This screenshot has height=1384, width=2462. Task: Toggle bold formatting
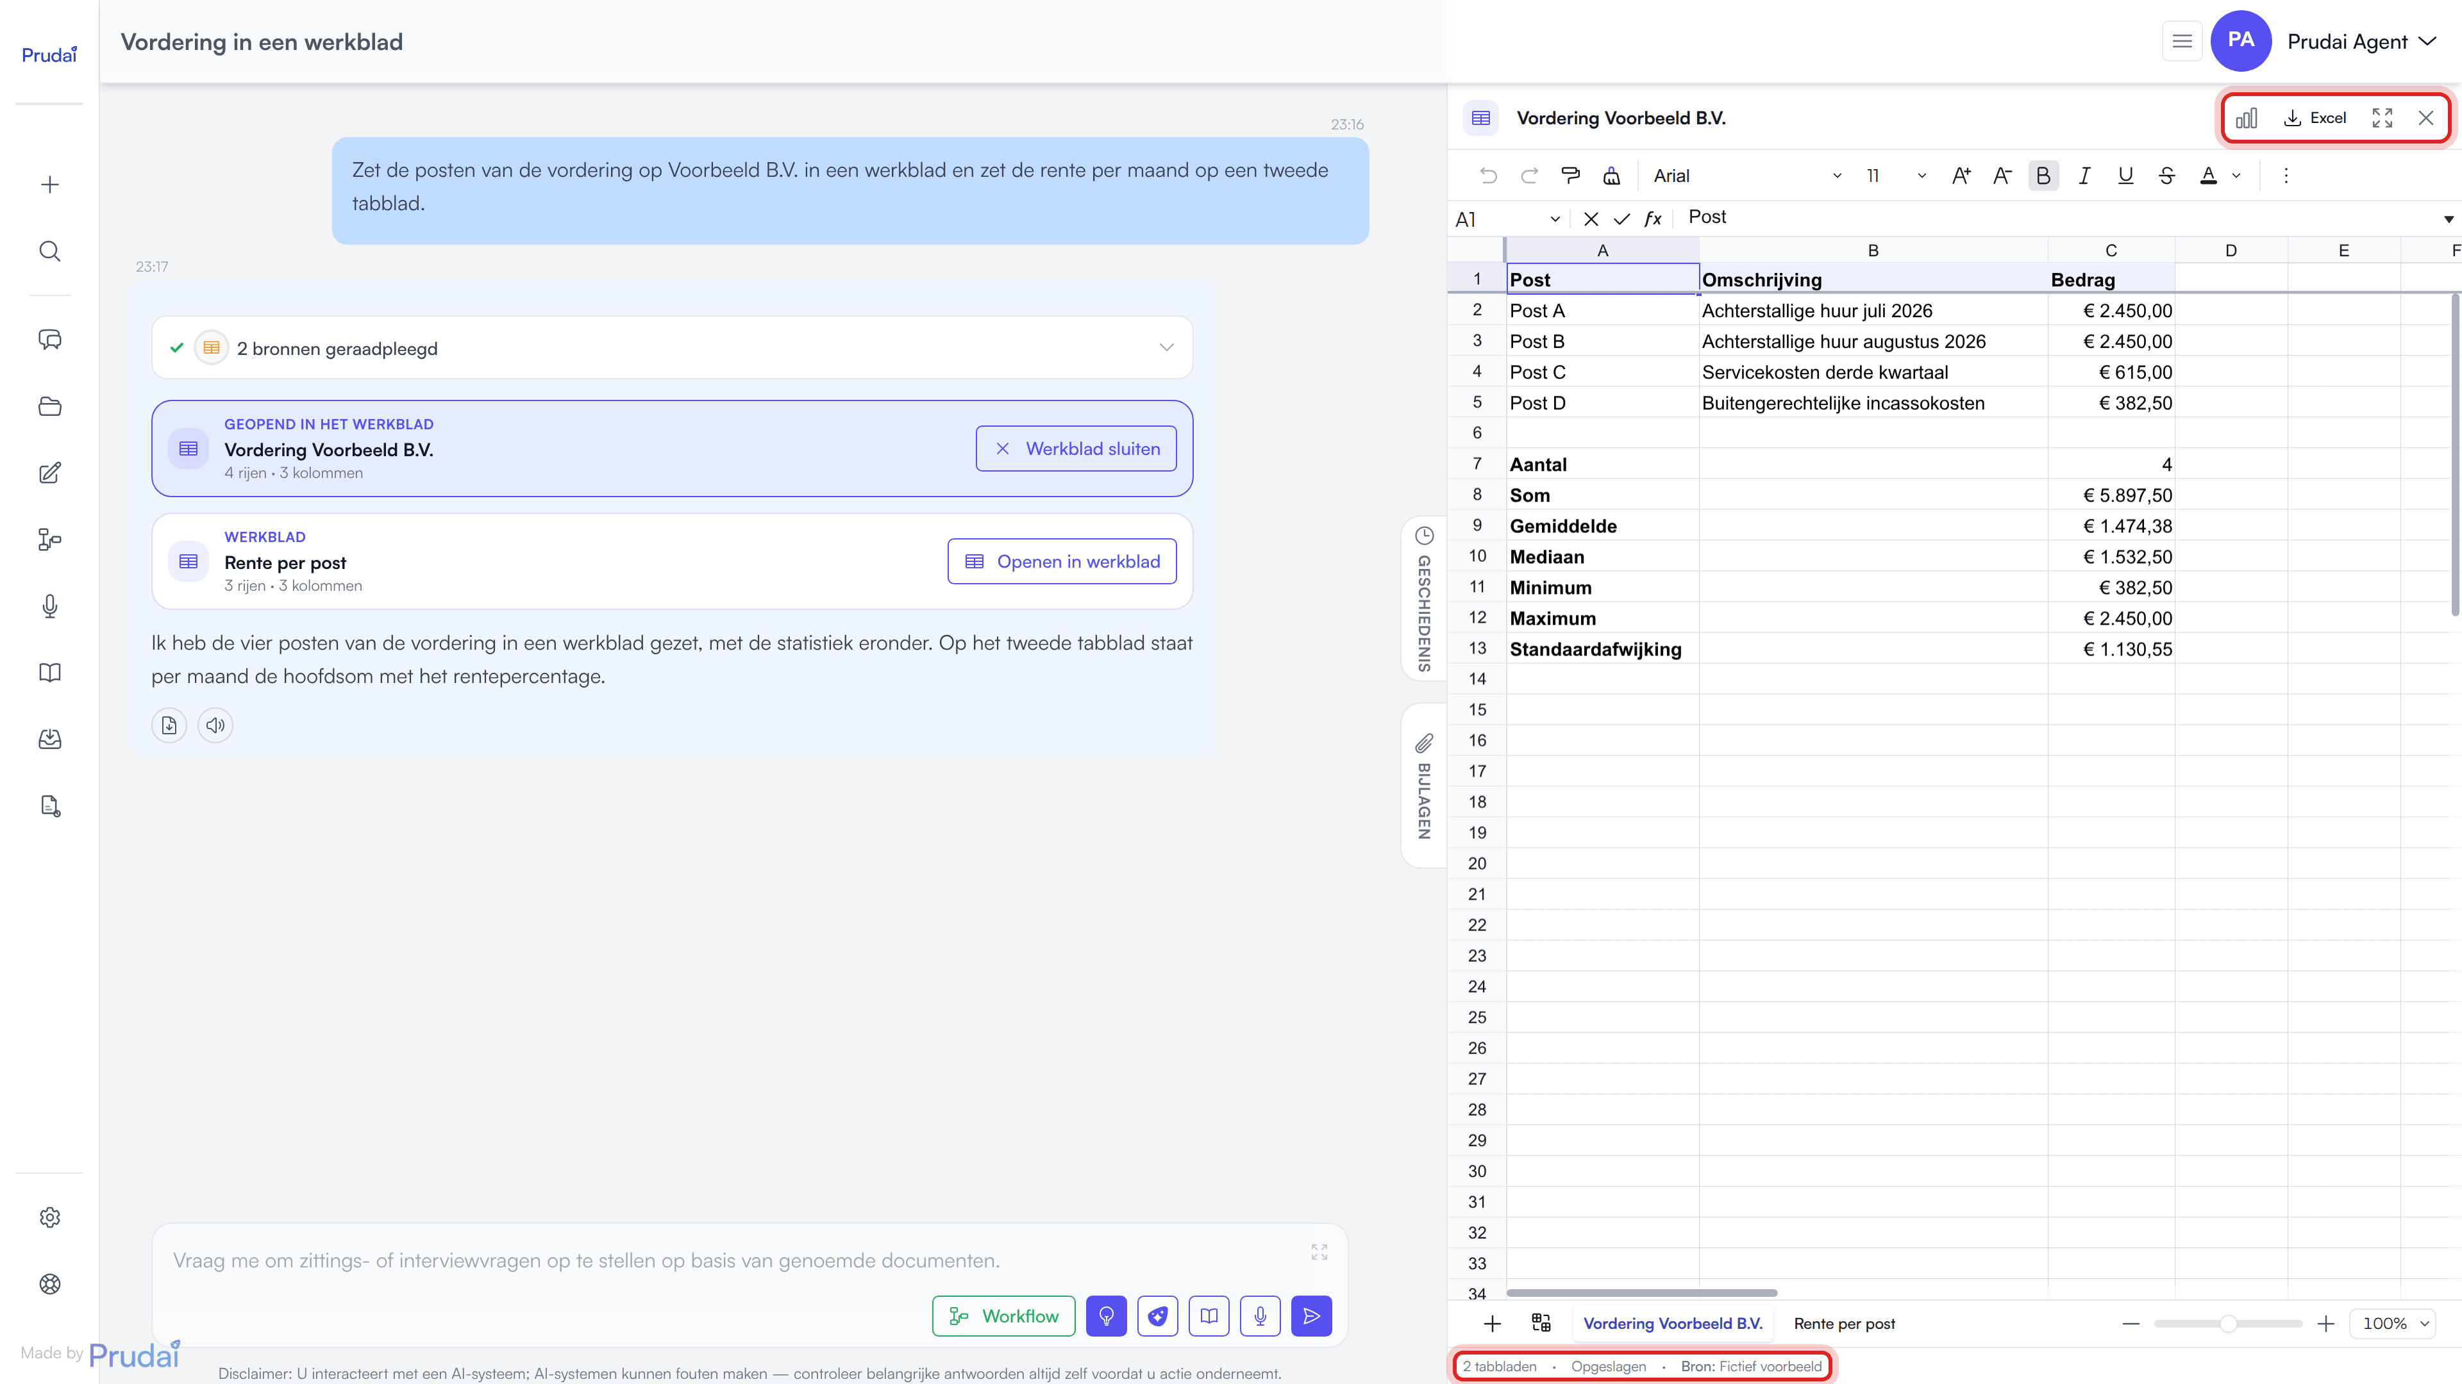click(2043, 176)
